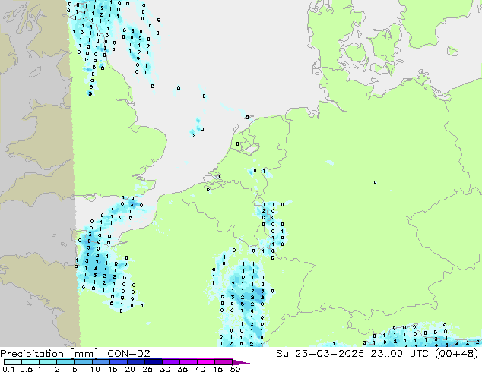Click the '50' legend scale value
This screenshot has height=372, width=482.
235,369
